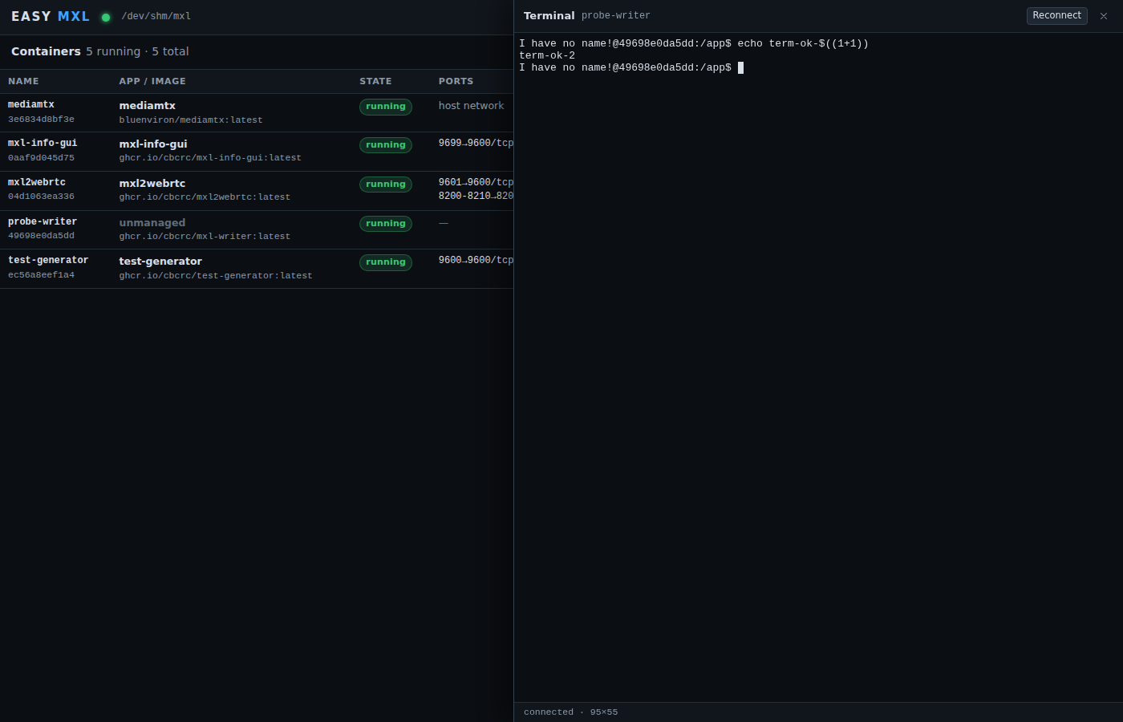Click the Containers heading
The height and width of the screenshot is (722, 1123).
click(46, 51)
